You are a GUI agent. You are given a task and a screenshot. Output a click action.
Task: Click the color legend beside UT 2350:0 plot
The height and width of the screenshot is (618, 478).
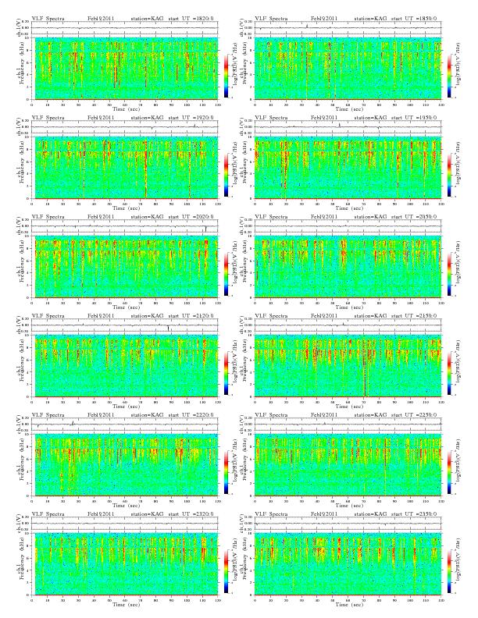tap(450, 571)
